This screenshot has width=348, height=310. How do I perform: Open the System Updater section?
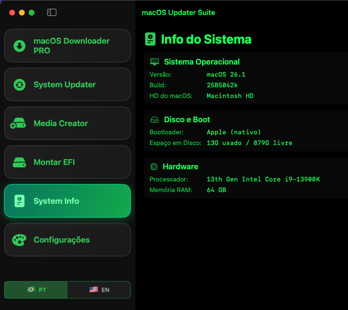(67, 84)
